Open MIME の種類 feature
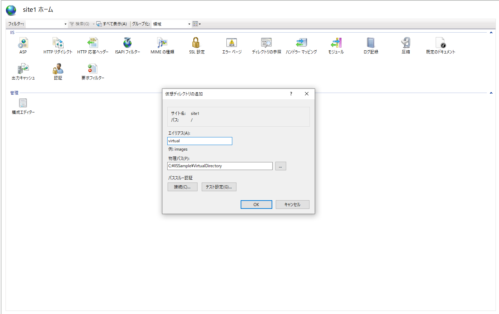499x314 pixels. (x=162, y=46)
